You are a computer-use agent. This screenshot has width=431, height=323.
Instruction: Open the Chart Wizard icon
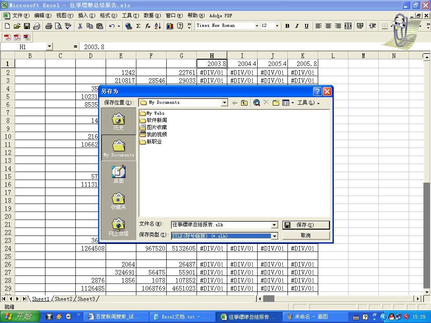click(x=170, y=26)
